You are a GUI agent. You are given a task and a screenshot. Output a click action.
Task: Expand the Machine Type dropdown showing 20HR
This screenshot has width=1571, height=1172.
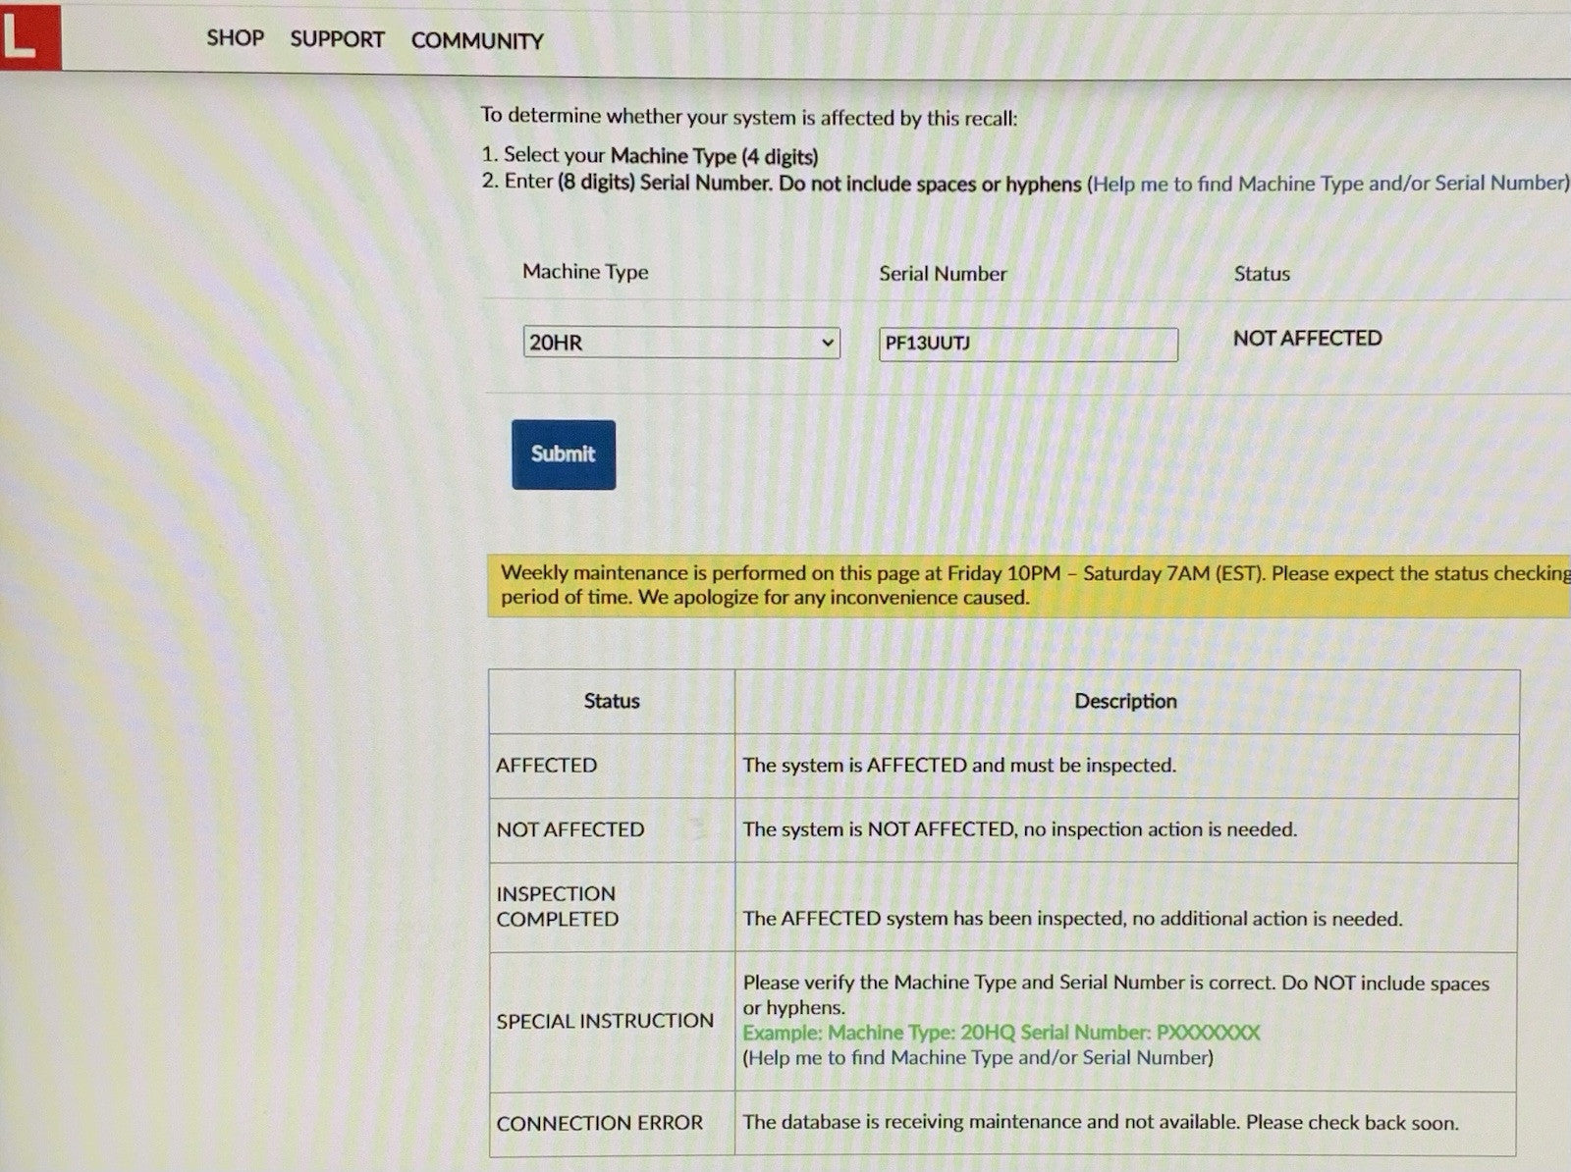[681, 343]
